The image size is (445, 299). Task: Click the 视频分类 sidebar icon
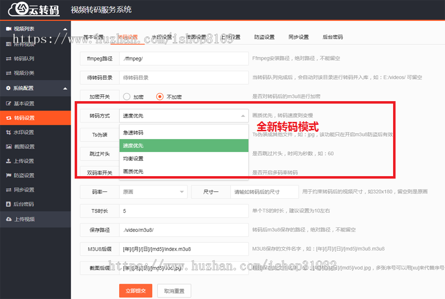[x=8, y=73]
